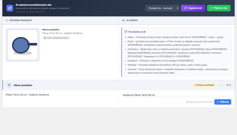Image resolution: width=237 pixels, height=135 pixels.
Task: Click the H heading icon in 'Název produktu' row
Action: coord(9,85)
